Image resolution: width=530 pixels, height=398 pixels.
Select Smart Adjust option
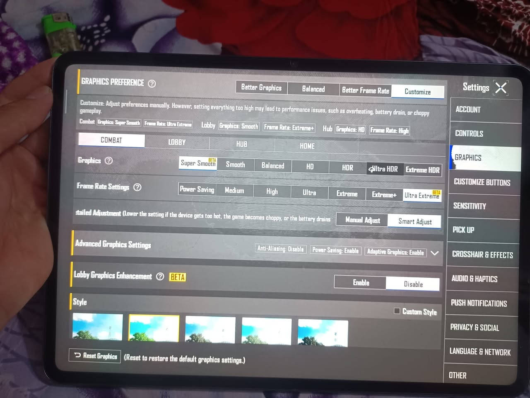(x=415, y=221)
